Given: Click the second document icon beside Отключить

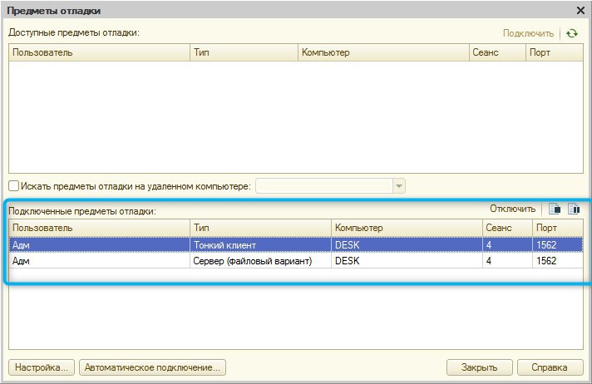Looking at the screenshot, I should (x=574, y=209).
